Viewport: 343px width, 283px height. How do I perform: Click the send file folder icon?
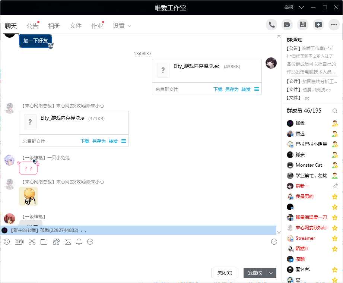(x=44, y=242)
